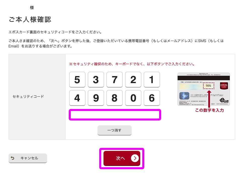
Task: Tap keypad digit 5
Action: tap(77, 80)
